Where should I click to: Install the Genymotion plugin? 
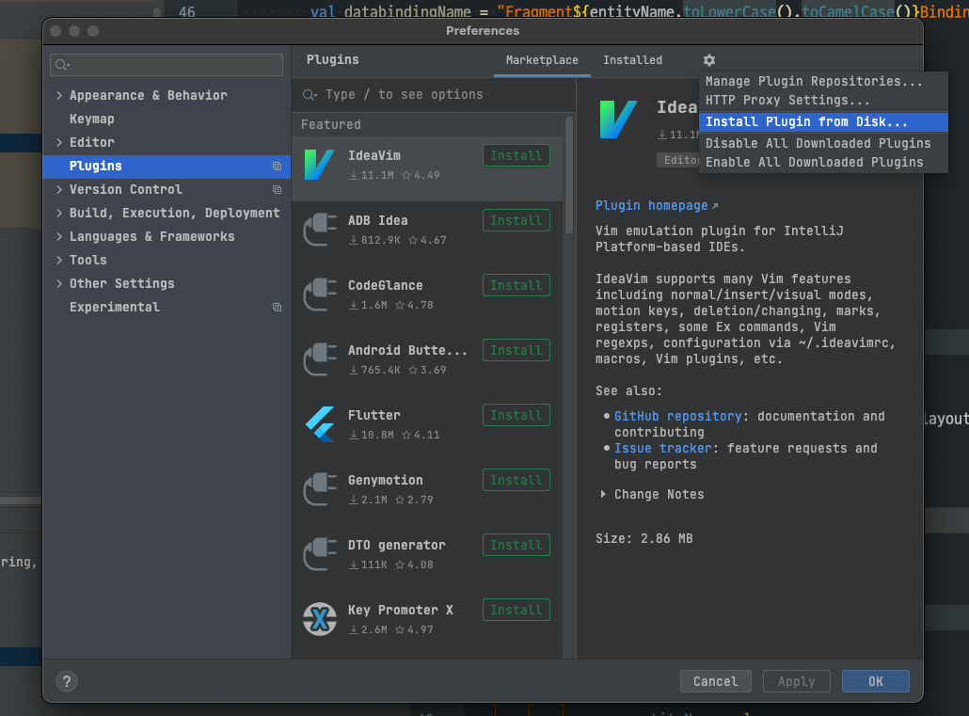pyautogui.click(x=516, y=481)
